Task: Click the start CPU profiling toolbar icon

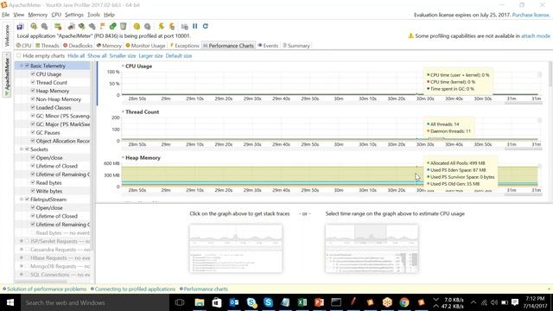Action: click(x=34, y=27)
